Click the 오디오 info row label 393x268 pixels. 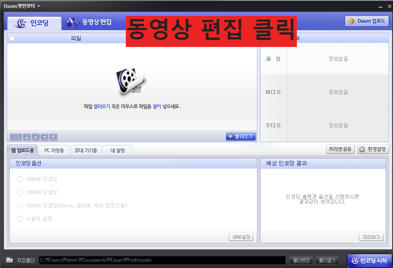273,125
